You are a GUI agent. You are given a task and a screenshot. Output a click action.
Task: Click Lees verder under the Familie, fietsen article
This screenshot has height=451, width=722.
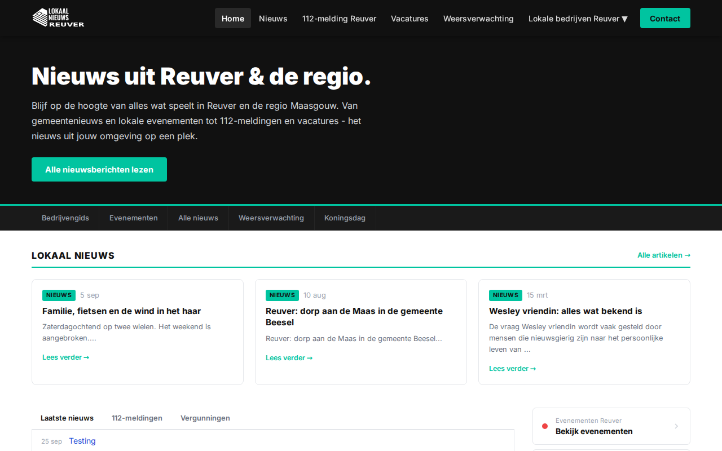pyautogui.click(x=65, y=357)
